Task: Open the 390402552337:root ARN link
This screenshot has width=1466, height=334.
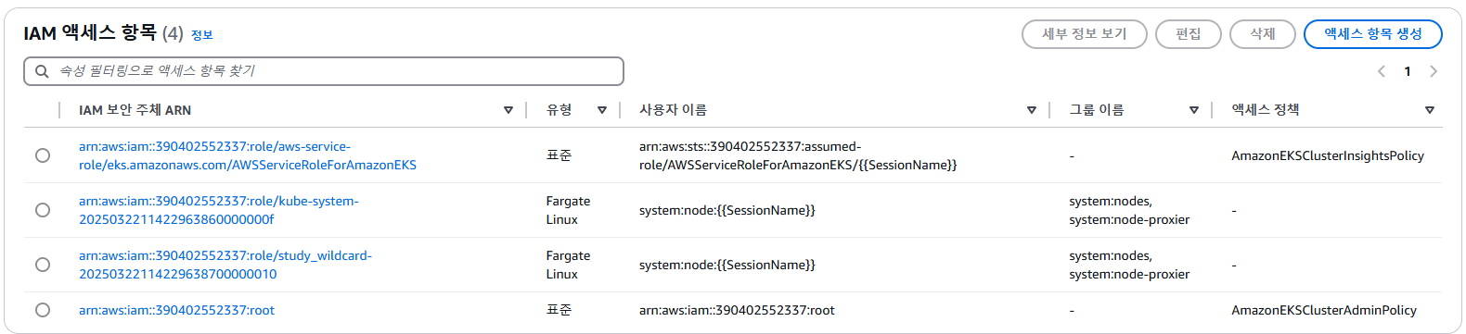Action: click(x=177, y=310)
